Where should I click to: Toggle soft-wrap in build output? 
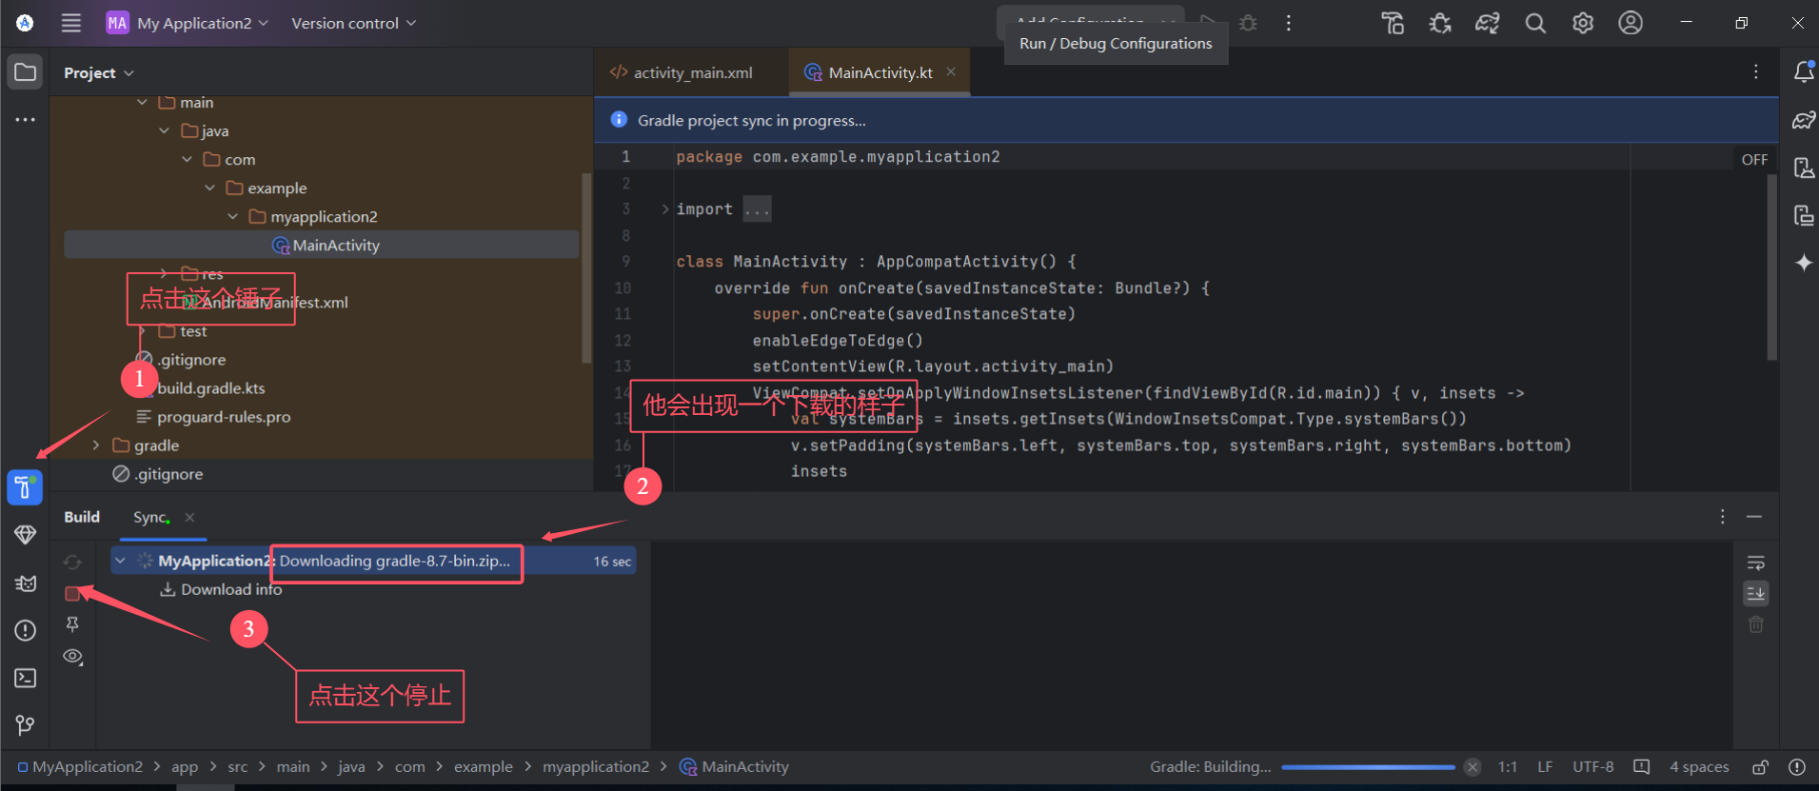pyautogui.click(x=1756, y=563)
